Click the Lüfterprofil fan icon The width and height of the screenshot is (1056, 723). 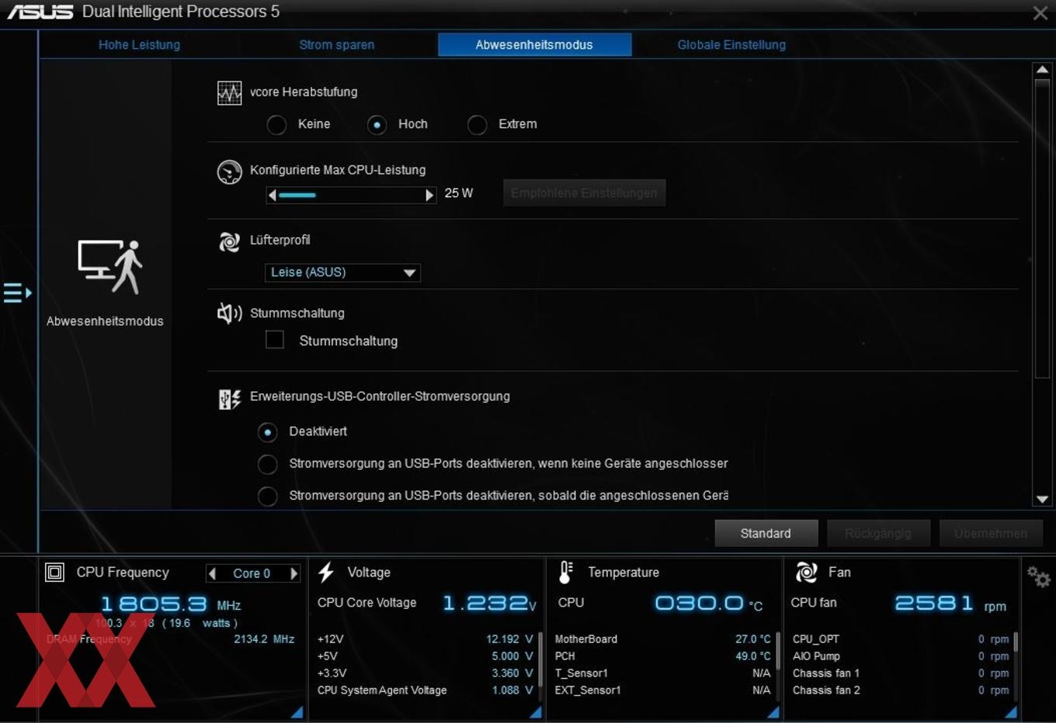(x=229, y=242)
